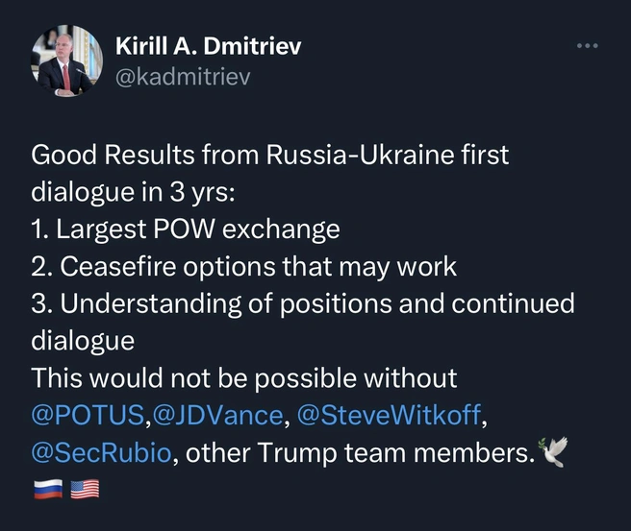Visit the @SteveWitkoff mention link
Screen dimensions: 631x531
click(x=389, y=415)
